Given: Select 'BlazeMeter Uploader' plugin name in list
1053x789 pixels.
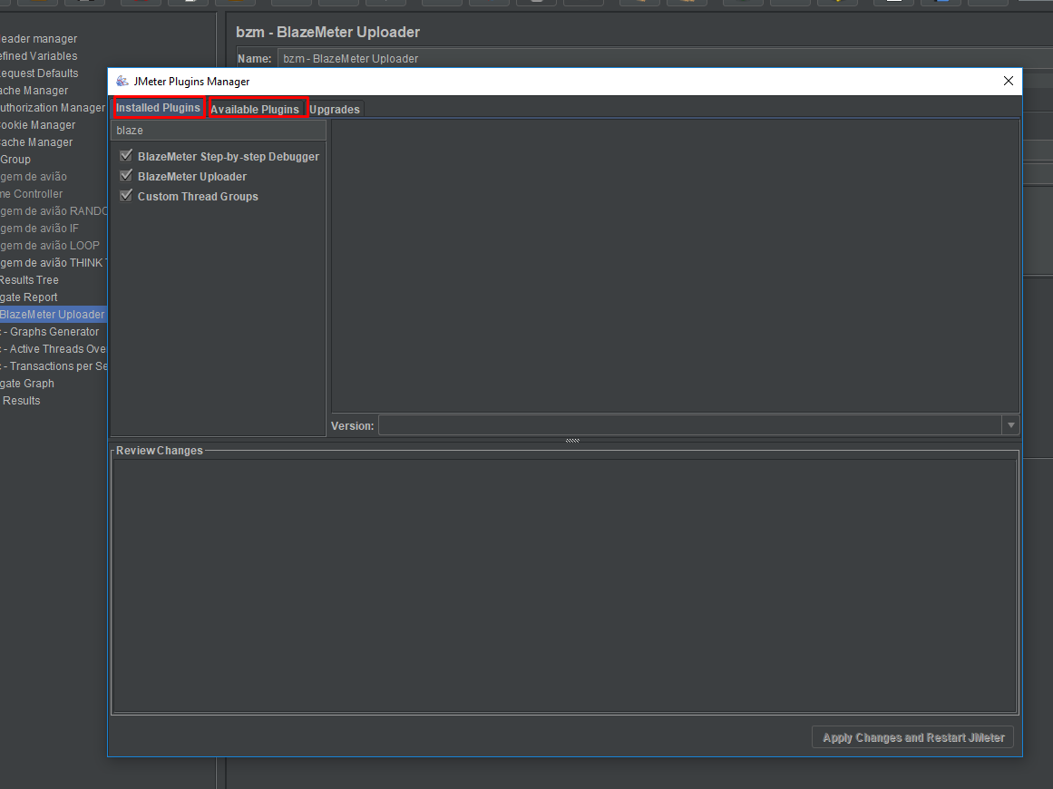Looking at the screenshot, I should tap(192, 177).
